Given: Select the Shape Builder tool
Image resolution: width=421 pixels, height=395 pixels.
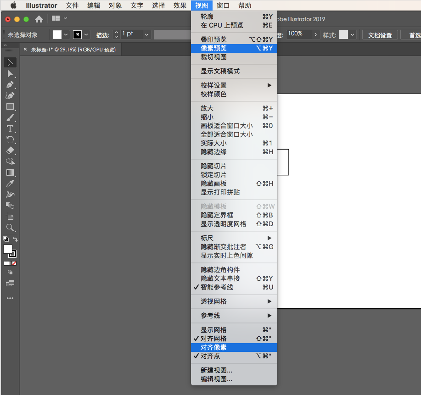Looking at the screenshot, I should click(10, 161).
